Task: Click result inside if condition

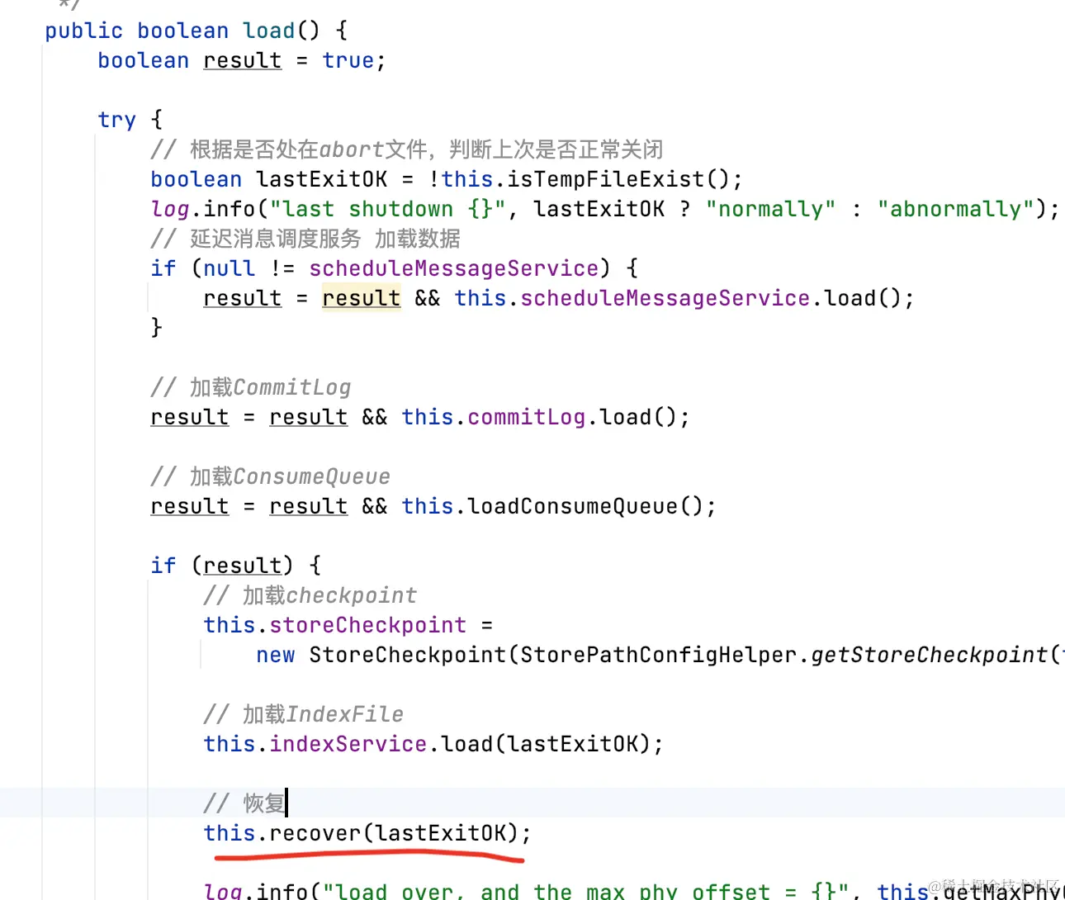Action: (x=242, y=566)
